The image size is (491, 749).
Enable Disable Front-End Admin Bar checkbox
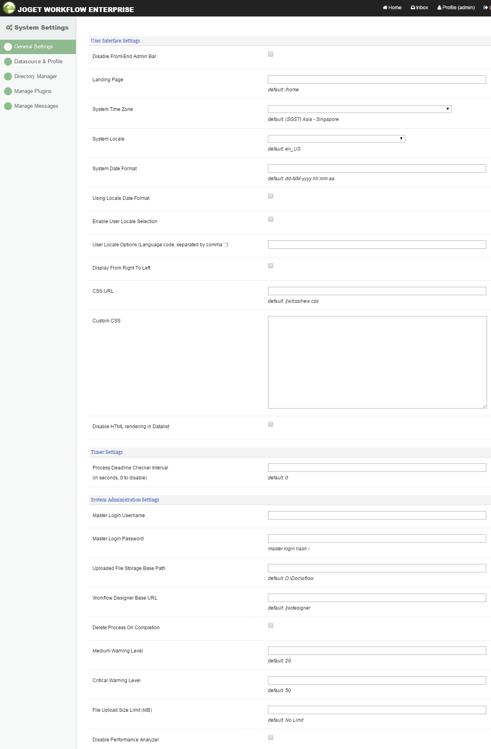271,54
